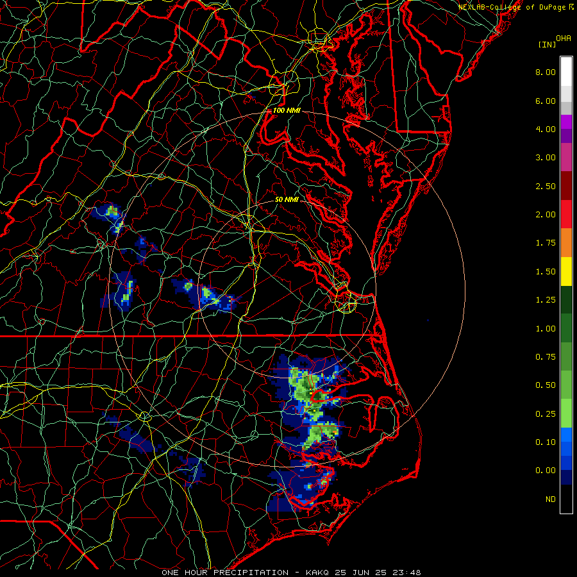Click the bright red legend color band
The height and width of the screenshot is (577, 577).
(x=566, y=214)
